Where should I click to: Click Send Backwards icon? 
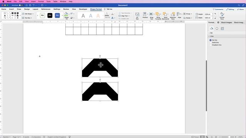165,14
